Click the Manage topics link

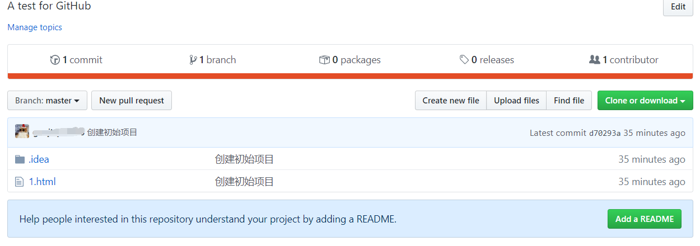35,27
